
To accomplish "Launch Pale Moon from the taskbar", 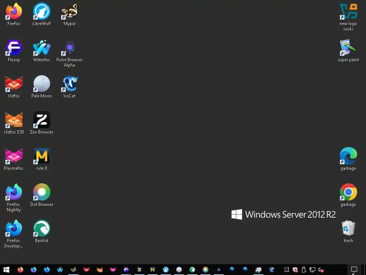I will tap(179, 270).
